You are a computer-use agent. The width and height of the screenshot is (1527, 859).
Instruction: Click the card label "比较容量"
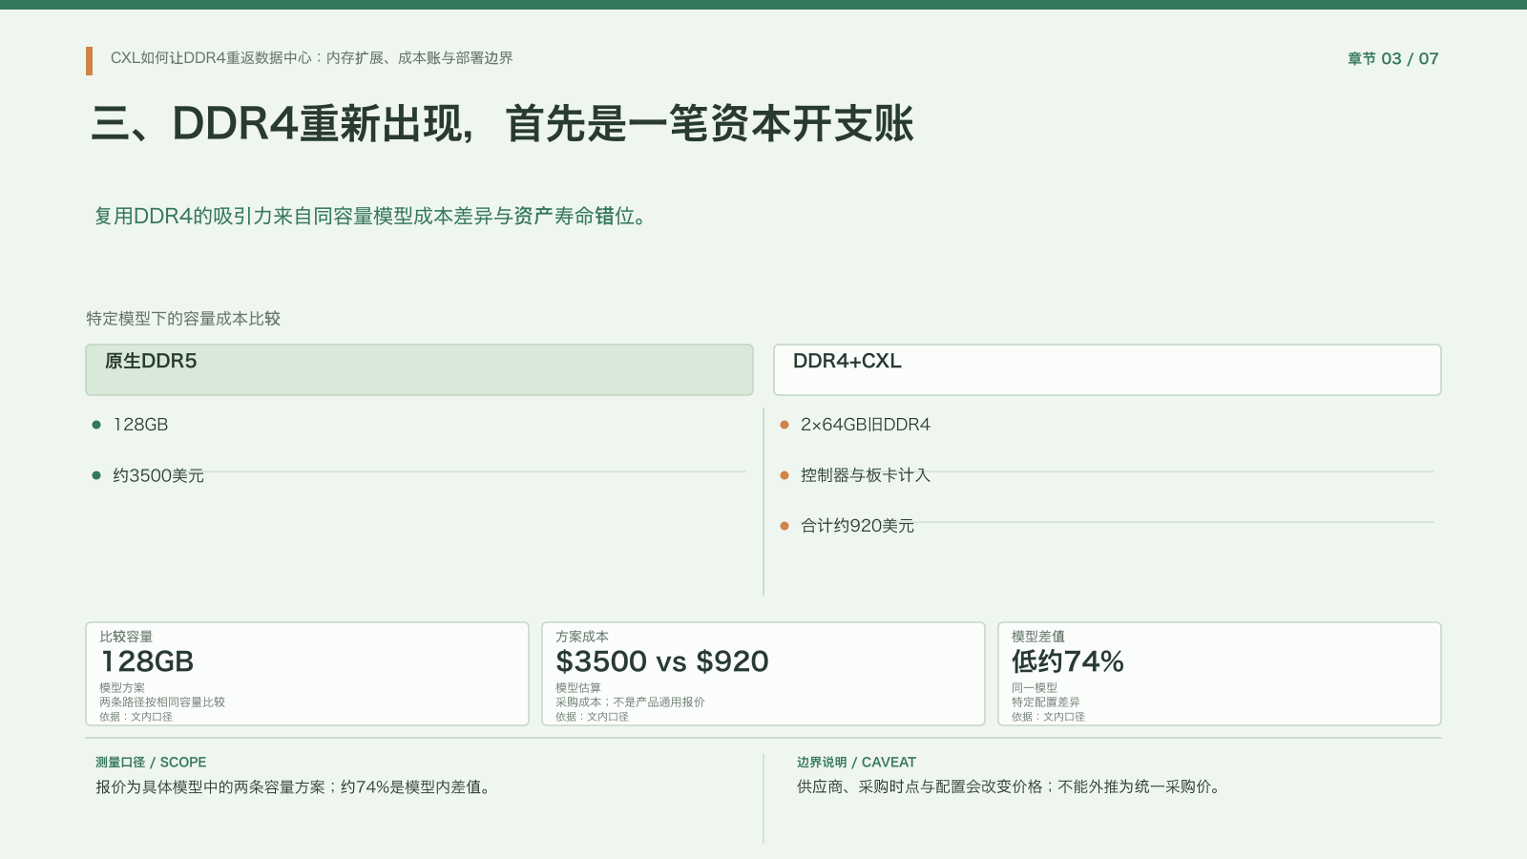tap(126, 637)
